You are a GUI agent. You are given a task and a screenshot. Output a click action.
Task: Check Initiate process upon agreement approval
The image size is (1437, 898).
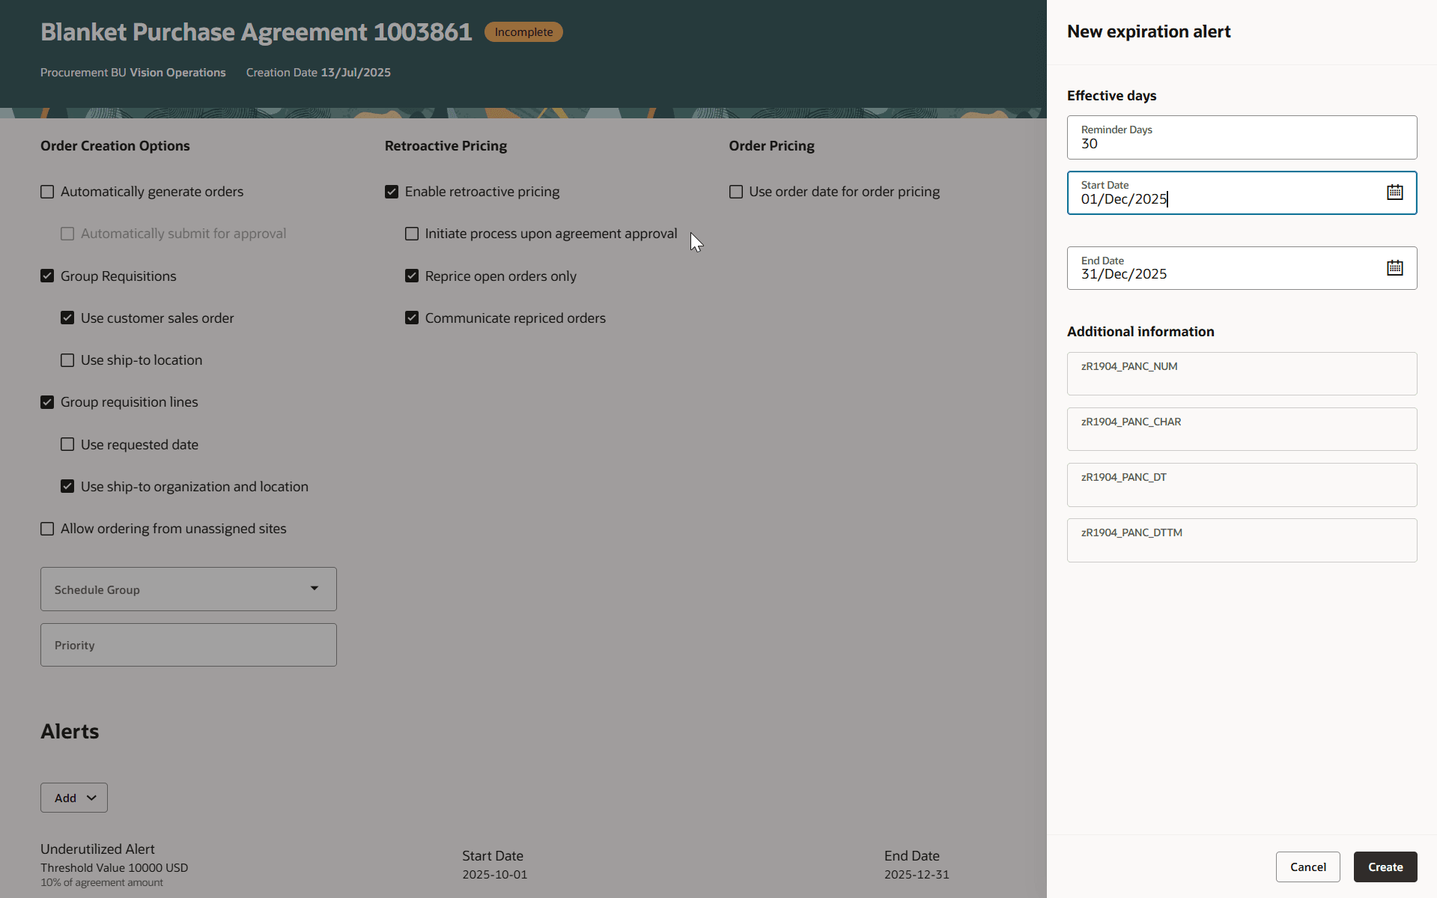[412, 234]
